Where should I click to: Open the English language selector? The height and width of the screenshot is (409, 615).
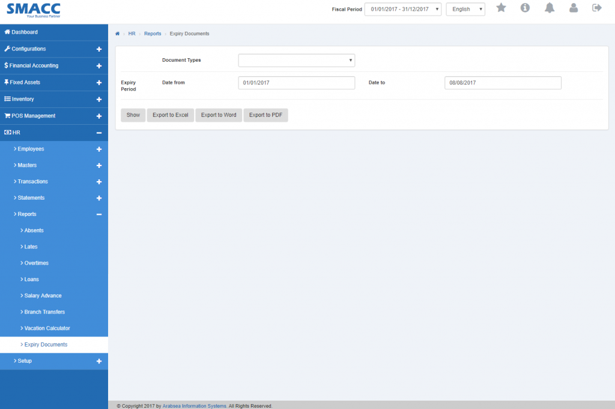(x=465, y=9)
